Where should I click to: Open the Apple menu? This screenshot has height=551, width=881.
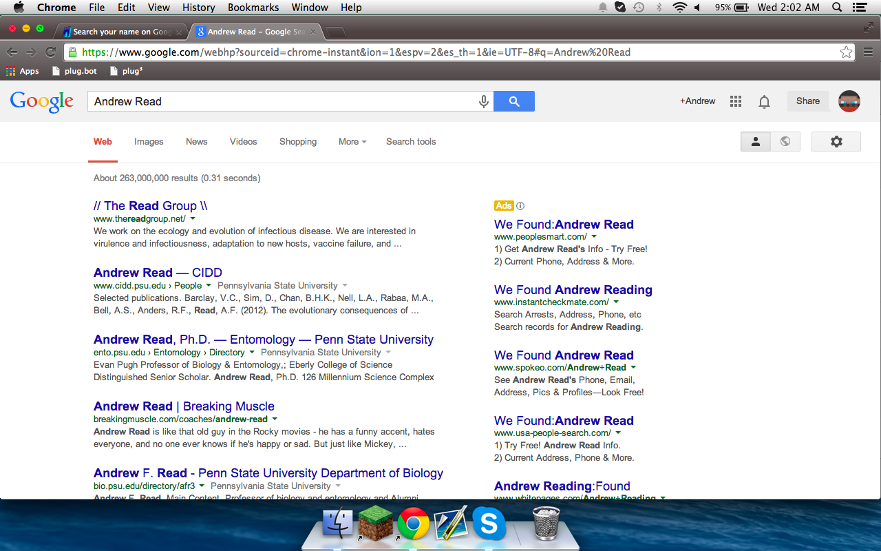pos(19,8)
